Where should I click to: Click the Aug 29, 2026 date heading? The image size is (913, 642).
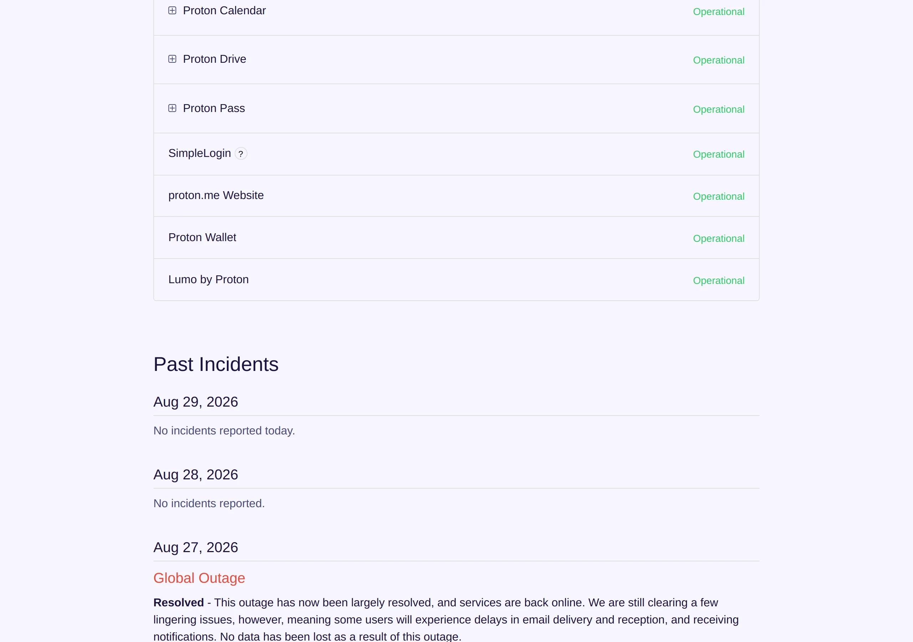[x=196, y=402]
